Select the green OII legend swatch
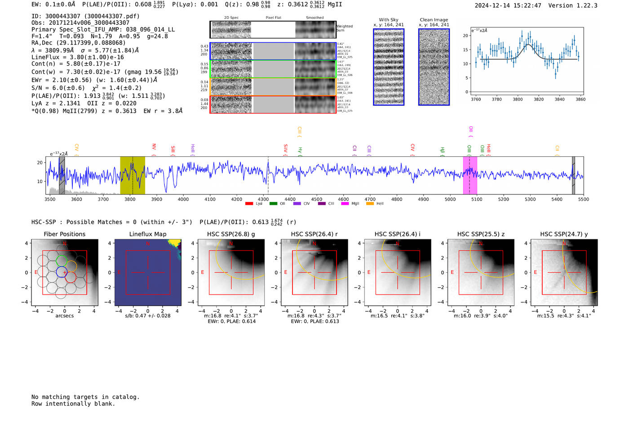This screenshot has height=428, width=629. [273, 204]
